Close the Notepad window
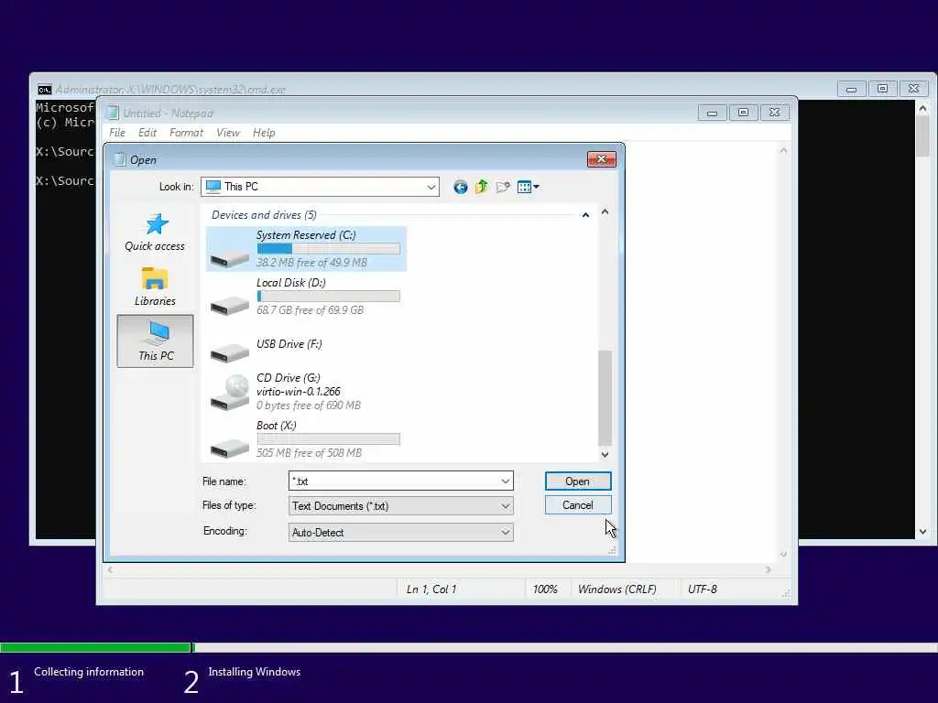This screenshot has width=938, height=703. tap(774, 113)
